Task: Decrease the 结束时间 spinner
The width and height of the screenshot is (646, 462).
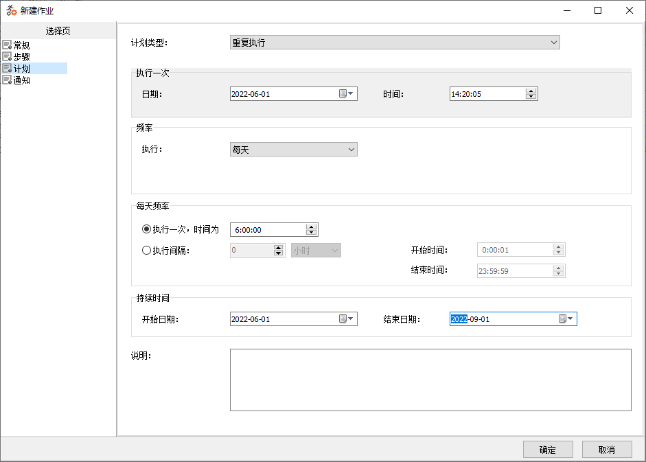Action: tap(559, 274)
